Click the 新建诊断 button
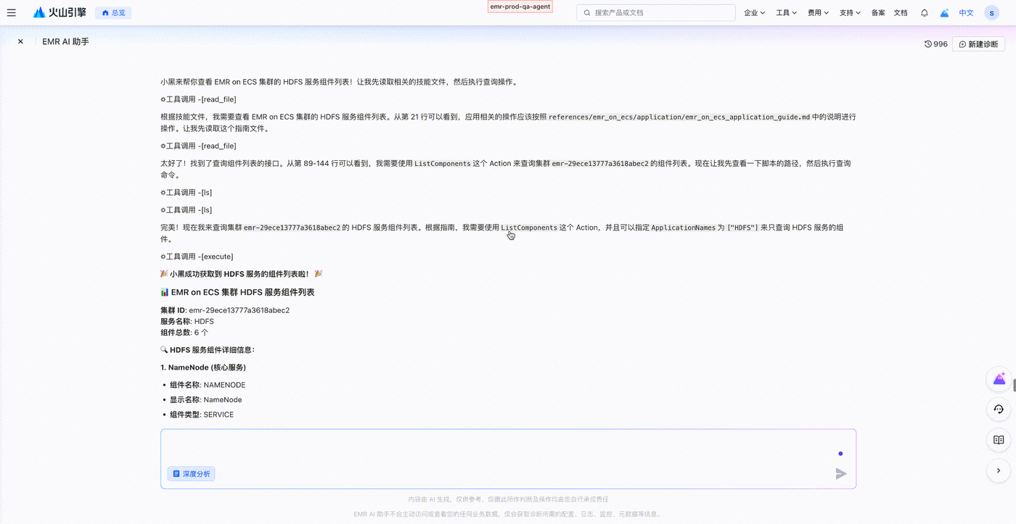1016x524 pixels. tap(978, 44)
